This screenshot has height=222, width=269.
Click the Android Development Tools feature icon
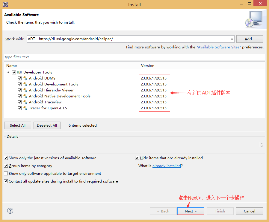(25, 84)
